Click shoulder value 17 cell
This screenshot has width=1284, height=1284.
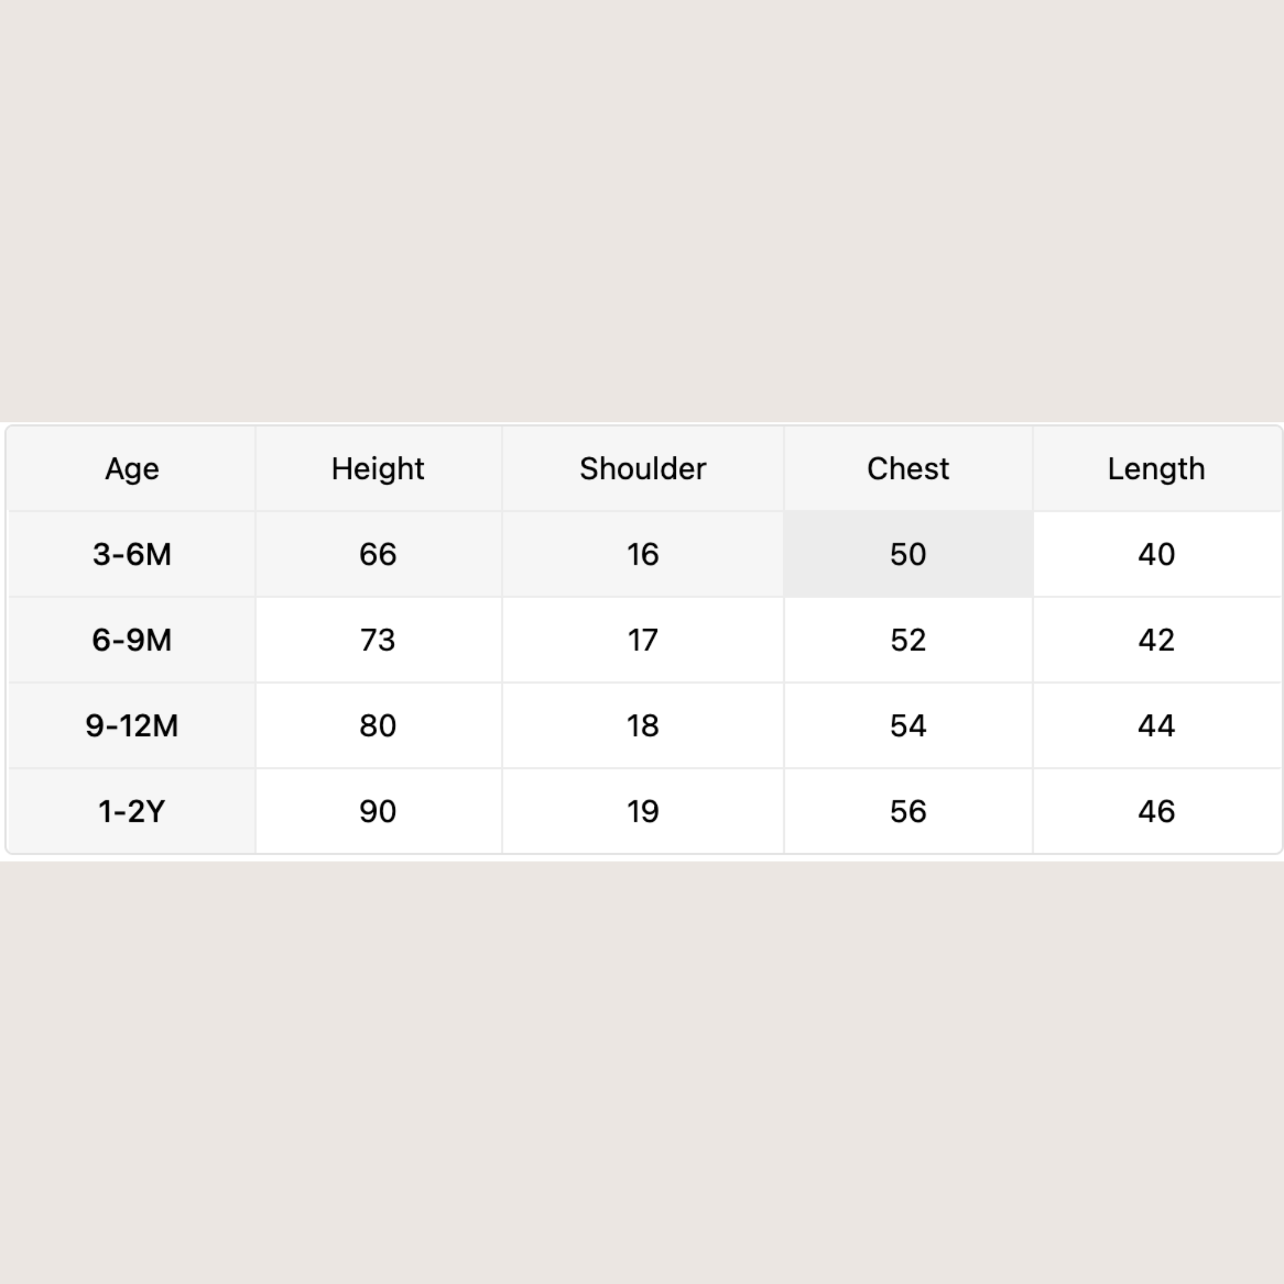(x=643, y=640)
